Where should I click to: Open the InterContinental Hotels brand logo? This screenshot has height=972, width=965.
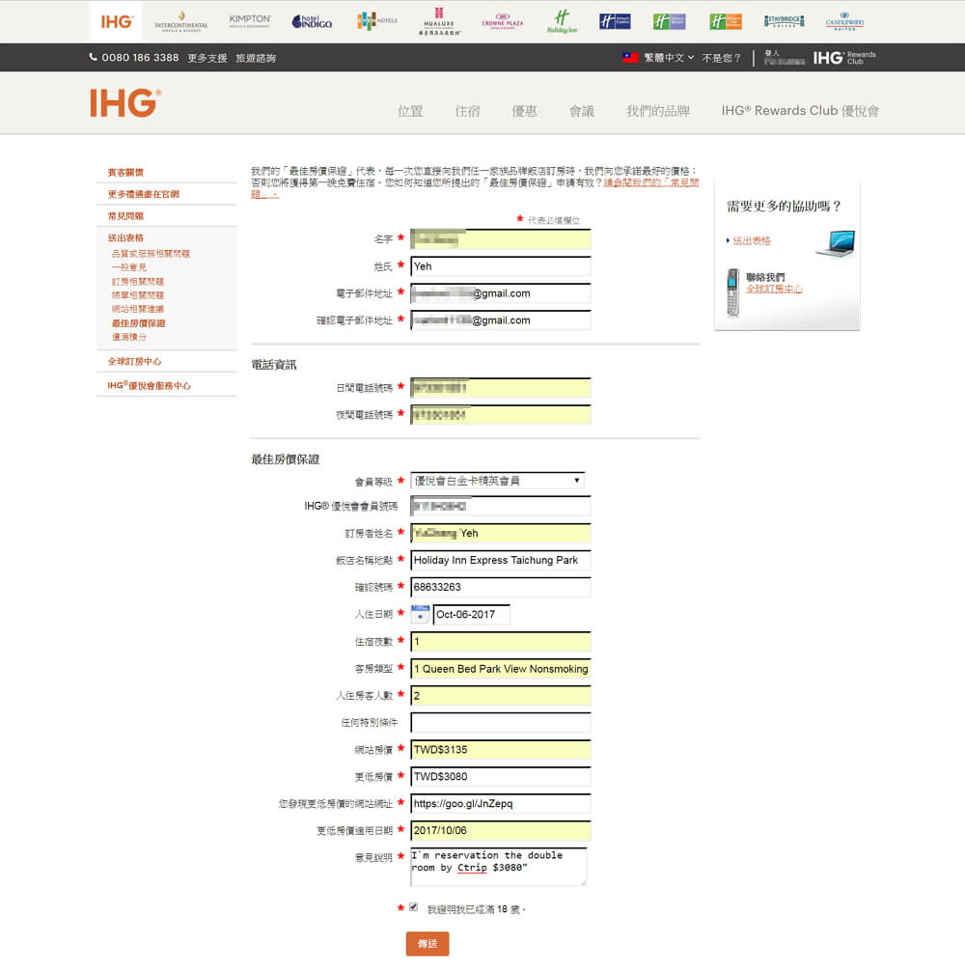point(181,21)
